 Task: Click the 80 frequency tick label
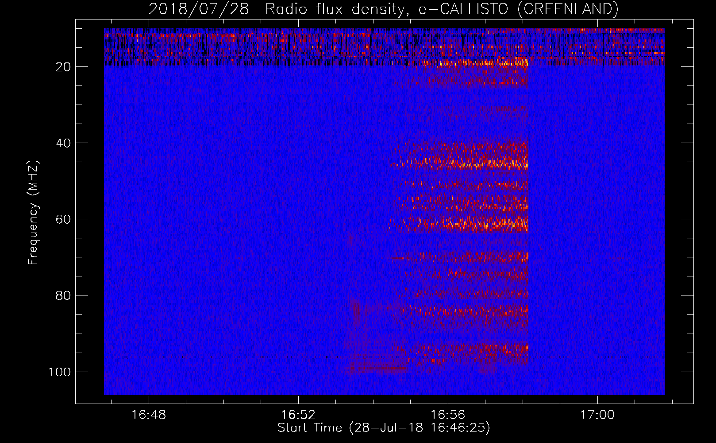(x=63, y=295)
